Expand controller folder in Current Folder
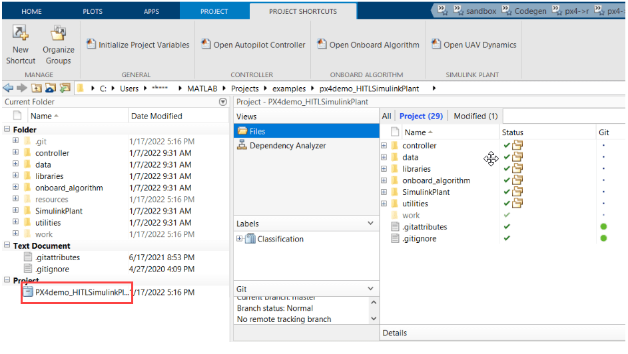 pos(15,152)
